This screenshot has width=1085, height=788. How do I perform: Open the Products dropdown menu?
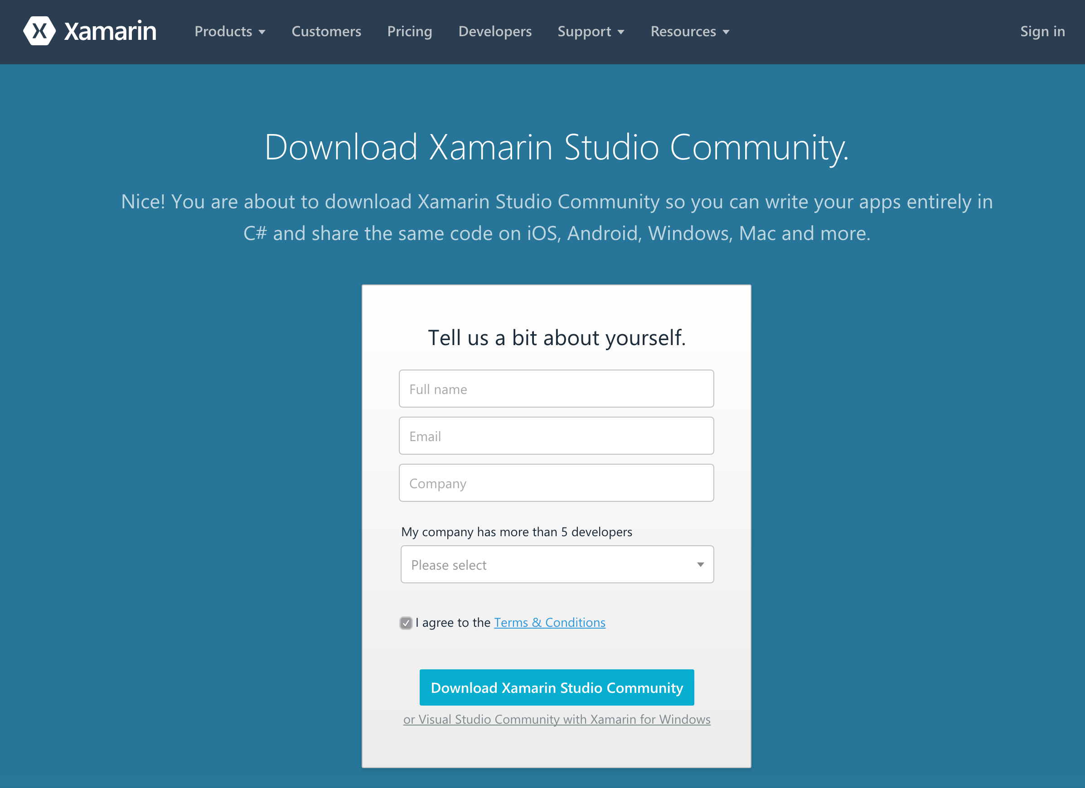click(230, 32)
